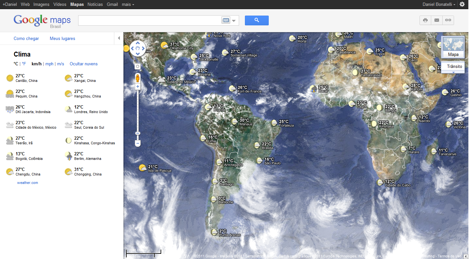The height and width of the screenshot is (259, 469).
Task: Click the zoom-in plus button on the map
Action: tap(137, 86)
